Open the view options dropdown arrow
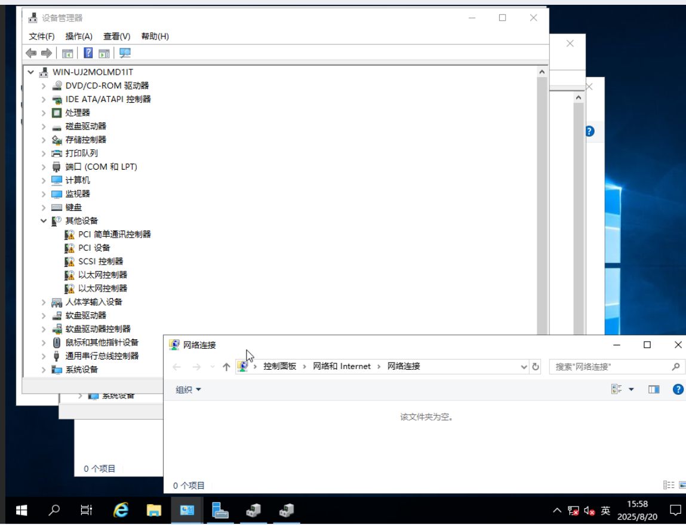The width and height of the screenshot is (686, 525). pos(631,389)
